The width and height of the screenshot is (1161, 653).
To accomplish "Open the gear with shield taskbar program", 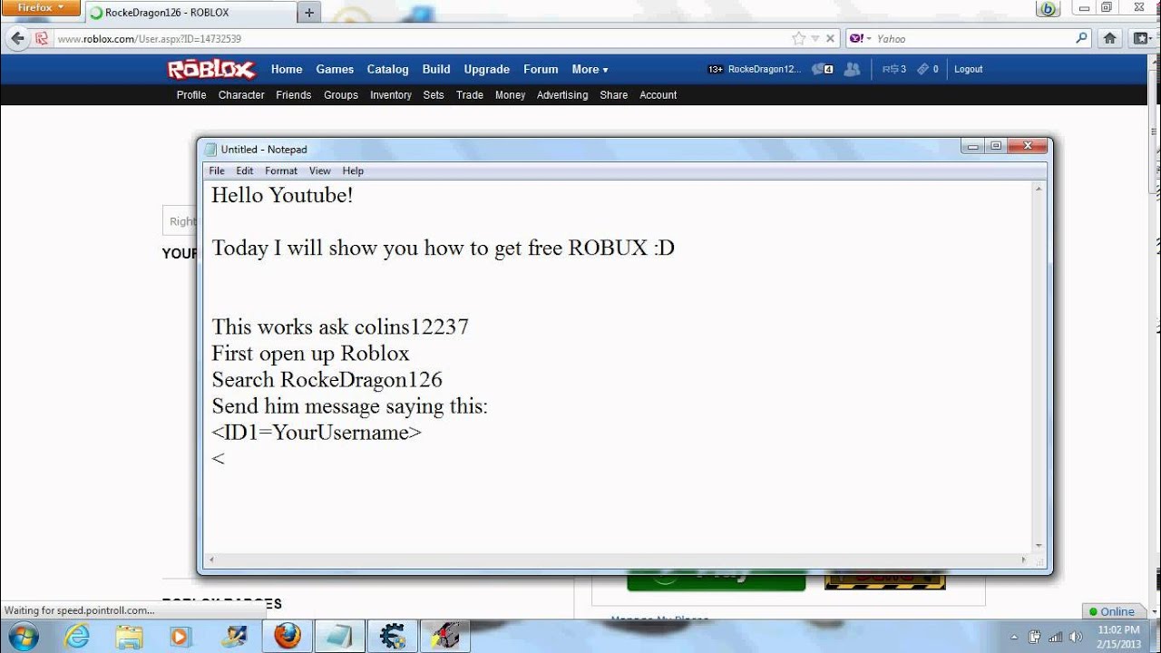I will pos(393,636).
